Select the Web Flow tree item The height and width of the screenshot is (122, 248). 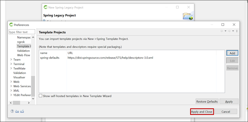pos(24,55)
